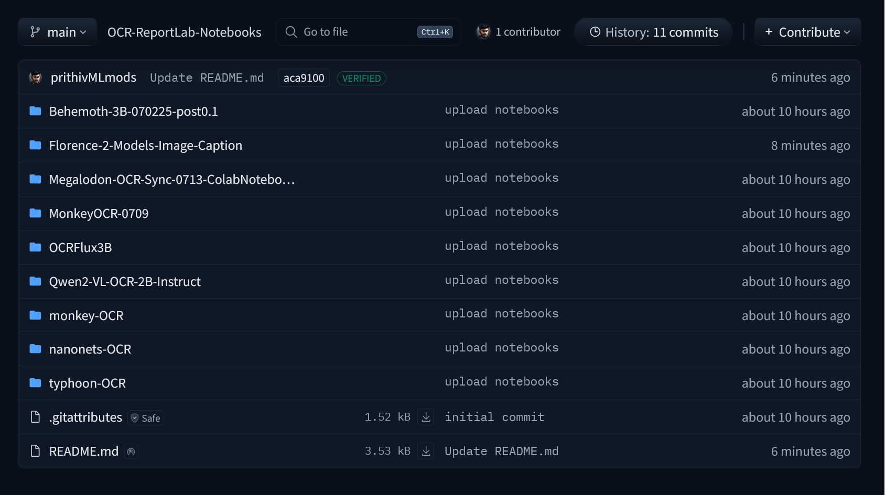Click the 3.53 kB size of README.md
Viewport: 885px width, 495px height.
pyautogui.click(x=387, y=451)
